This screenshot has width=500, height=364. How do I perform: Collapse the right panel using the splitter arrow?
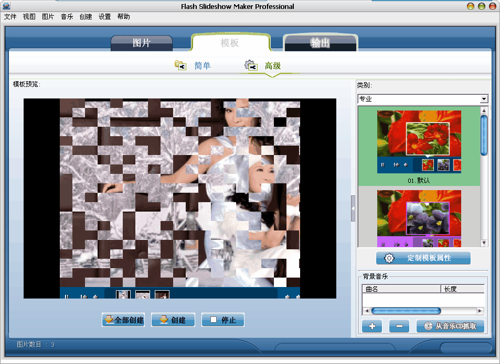tap(353, 208)
